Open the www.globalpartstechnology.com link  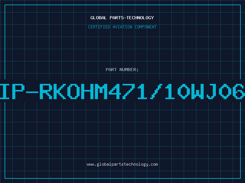click(x=122, y=164)
